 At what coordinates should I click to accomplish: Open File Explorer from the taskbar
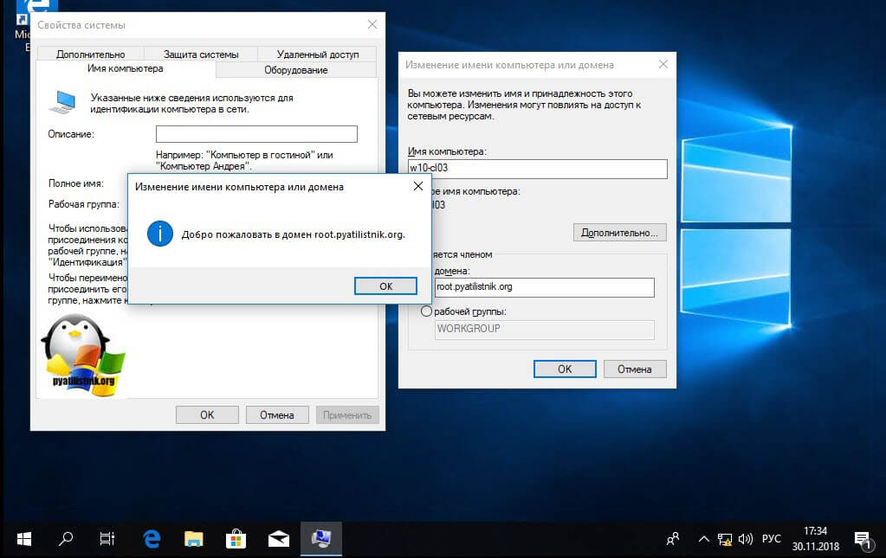194,538
